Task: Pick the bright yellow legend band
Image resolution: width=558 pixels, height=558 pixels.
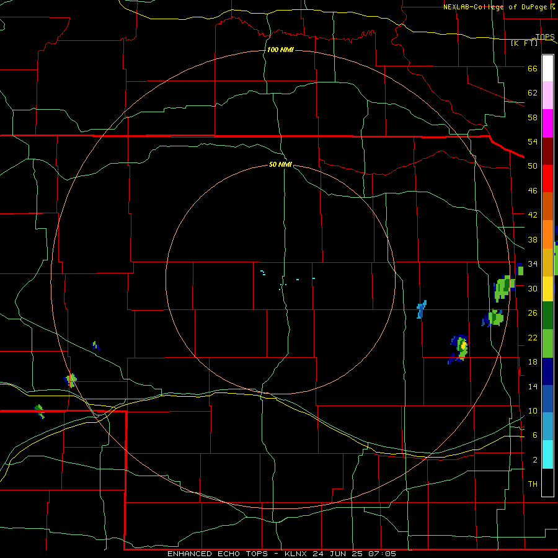Action: tap(547, 288)
